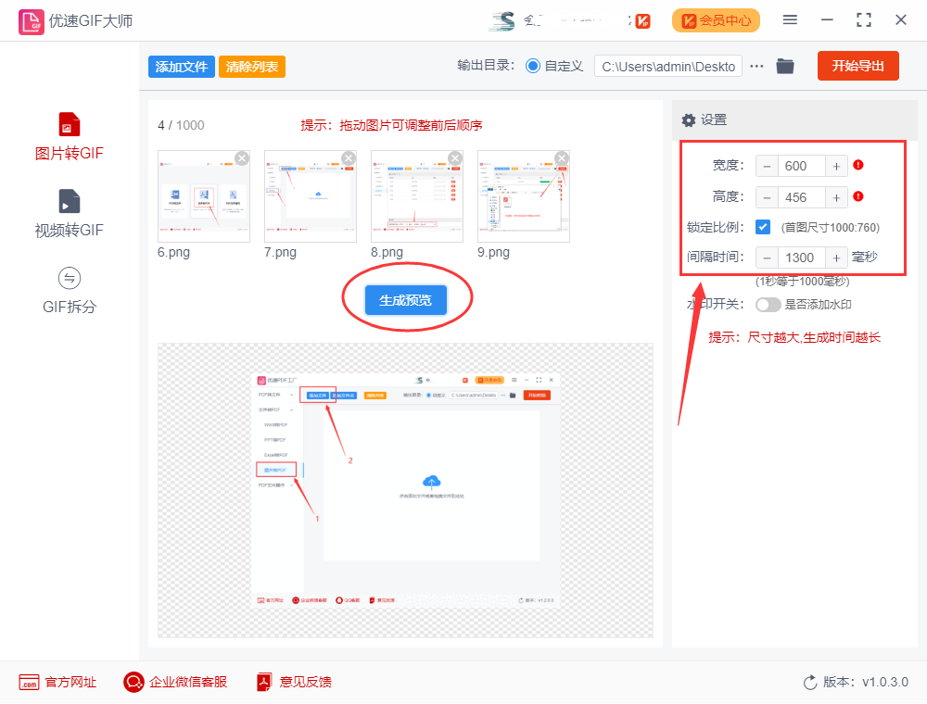Decrease 间隔时间 with the minus button
Viewport: 927px width, 704px height.
click(767, 258)
